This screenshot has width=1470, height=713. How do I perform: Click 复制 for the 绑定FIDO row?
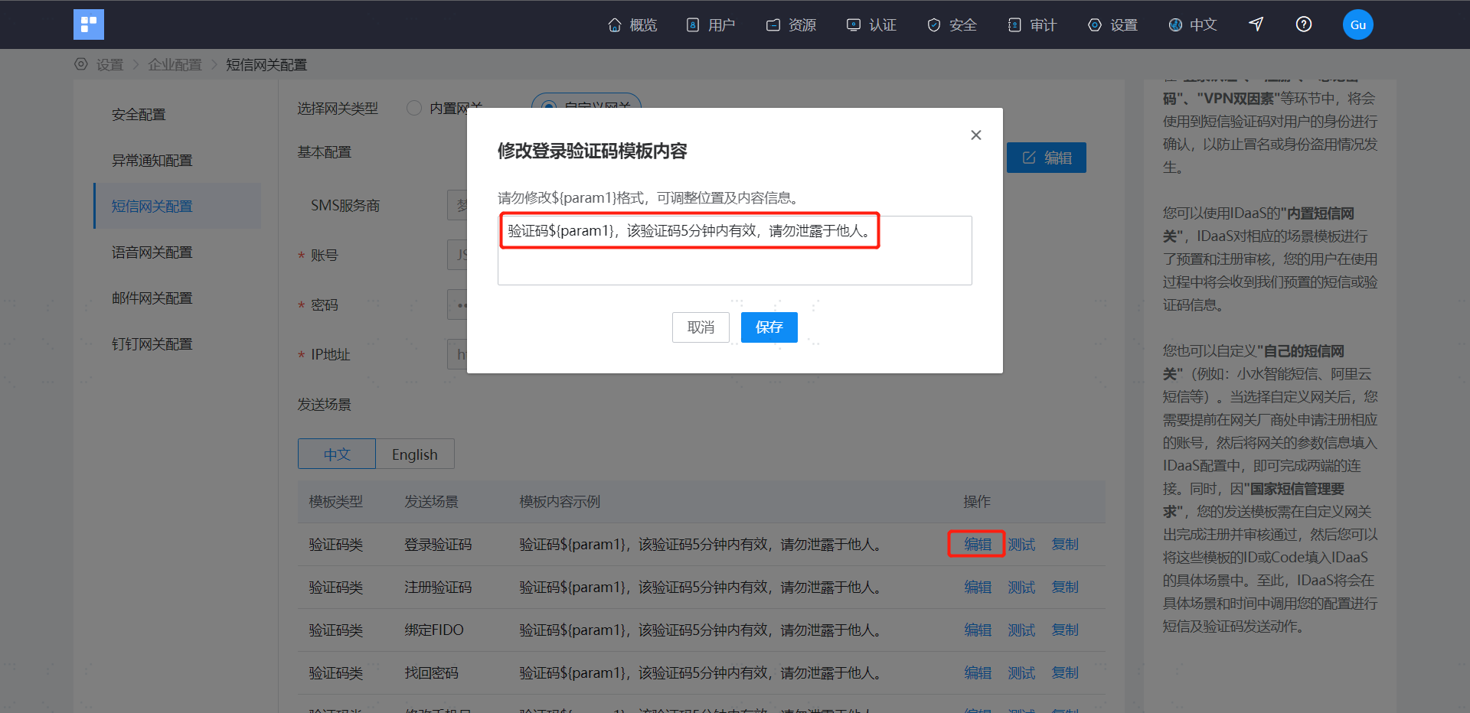pos(1065,630)
